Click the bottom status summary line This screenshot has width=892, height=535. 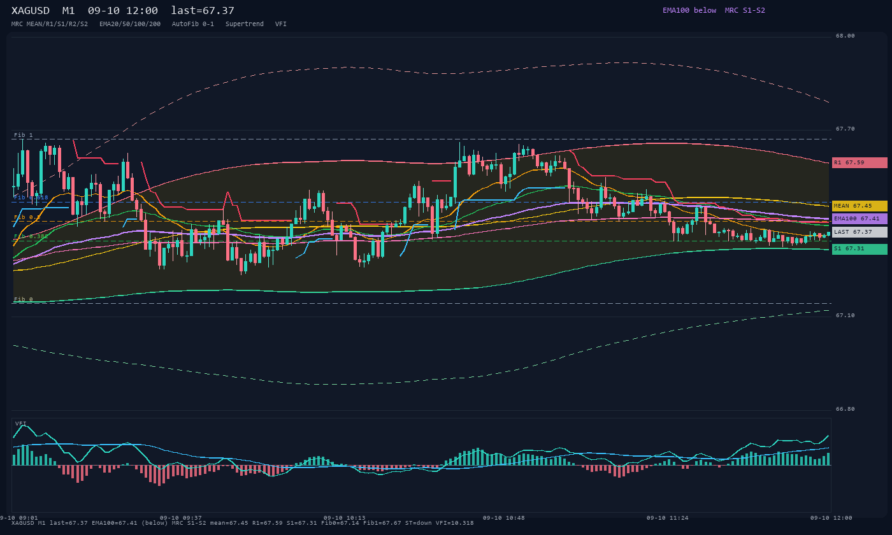pyautogui.click(x=243, y=523)
